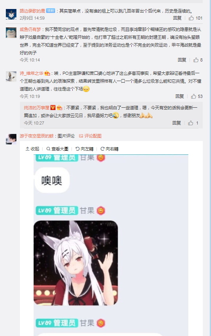This screenshot has height=336, width=211.
Task: Collapse the image with 收起
Action: pyautogui.click(x=32, y=149)
